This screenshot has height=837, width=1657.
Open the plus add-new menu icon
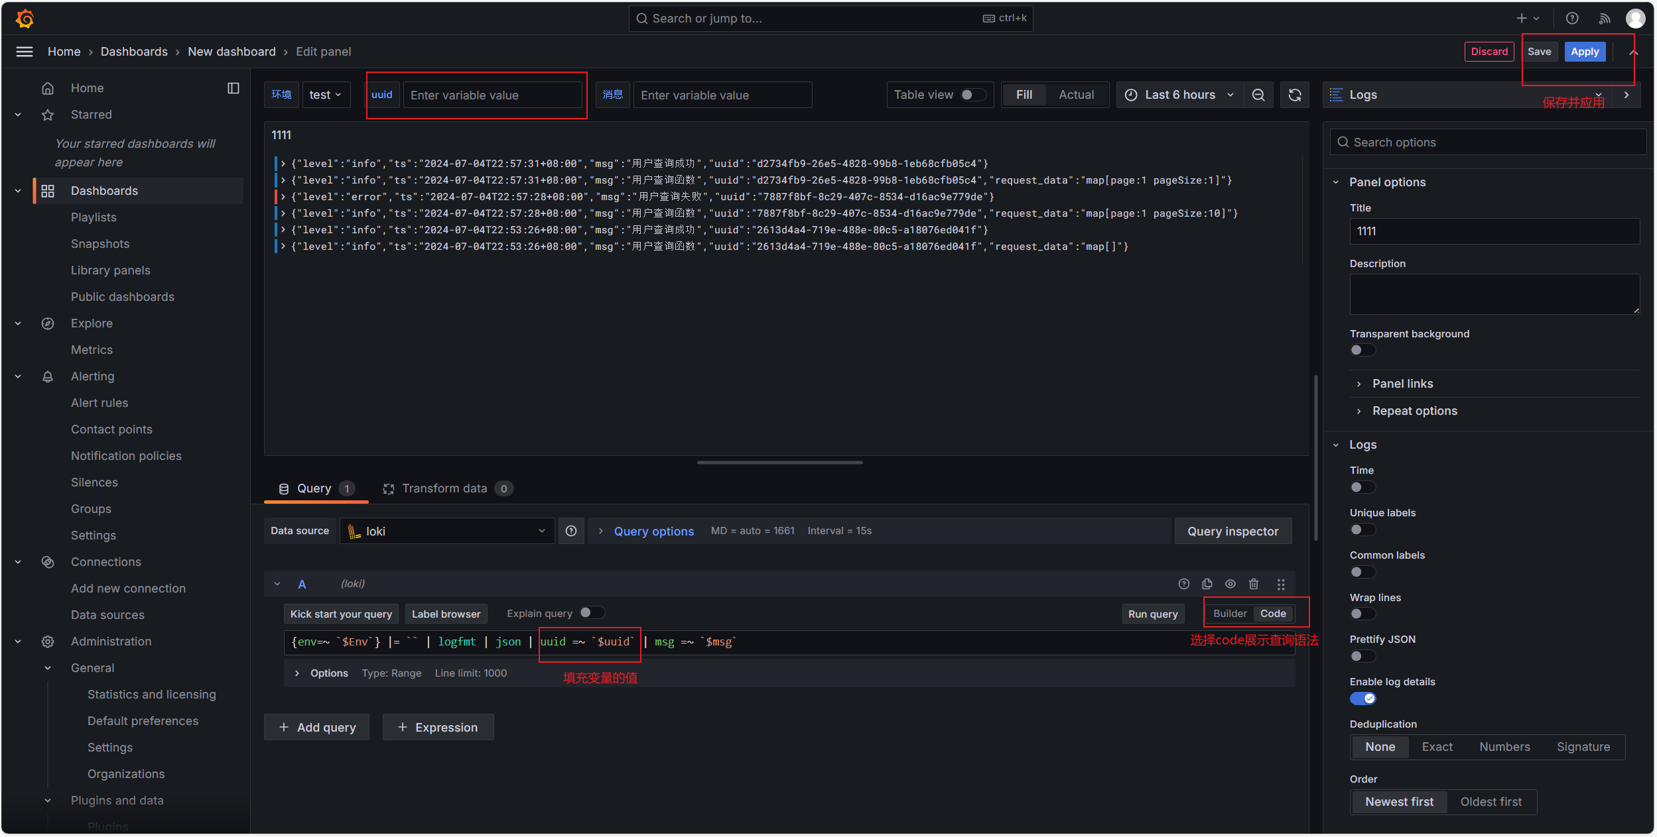point(1528,19)
